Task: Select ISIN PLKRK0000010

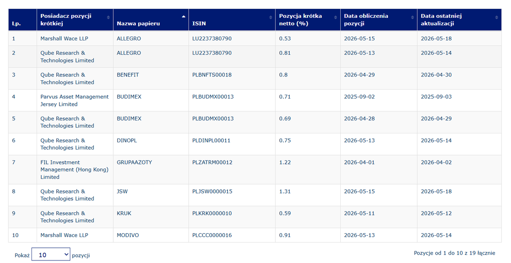Action: point(212,213)
